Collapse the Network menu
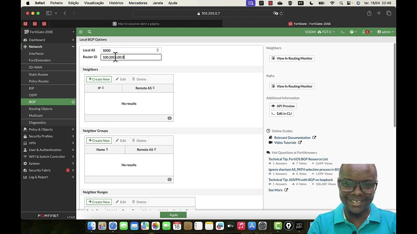Image resolution: width=417 pixels, height=234 pixels. point(49,46)
